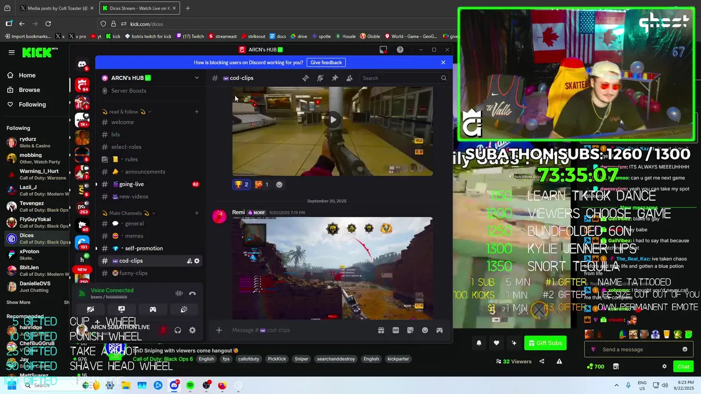This screenshot has width=701, height=394.
Task: Toggle deafen headphones in Discord user panel
Action: click(177, 330)
